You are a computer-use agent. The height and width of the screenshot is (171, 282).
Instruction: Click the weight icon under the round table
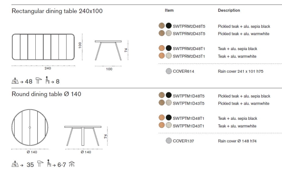[15, 164]
